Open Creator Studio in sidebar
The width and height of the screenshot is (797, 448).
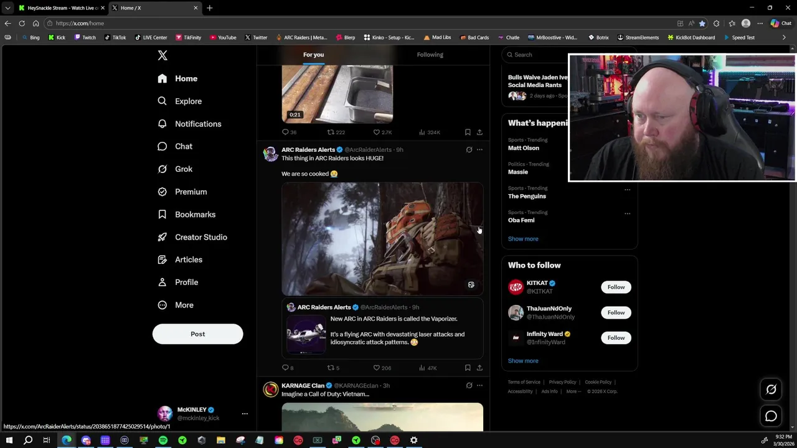[192, 237]
